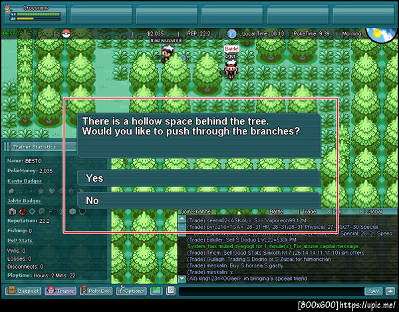The height and width of the screenshot is (312, 399).
Task: Close the Battle chat tab
Action: pyautogui.click(x=296, y=212)
